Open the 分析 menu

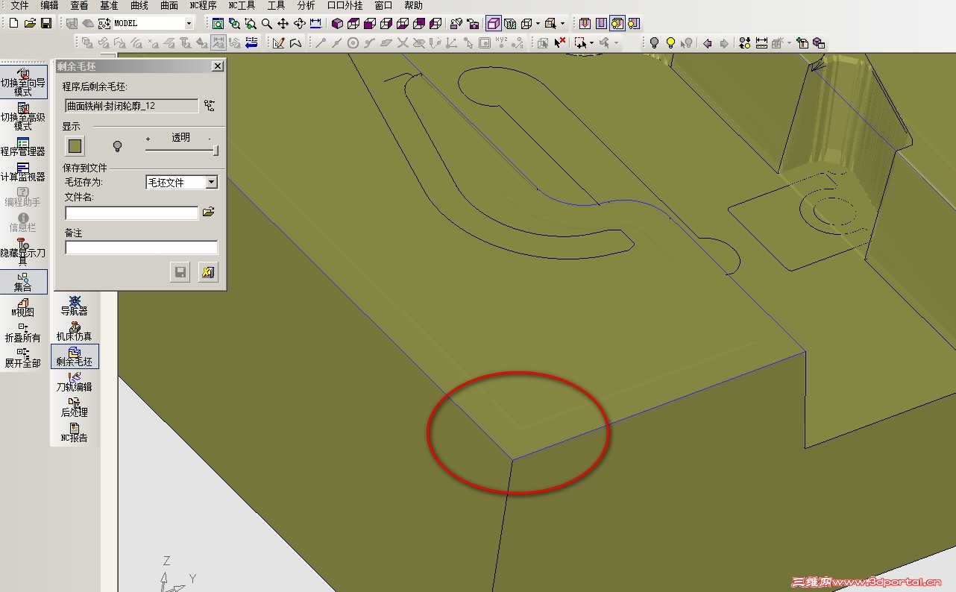pos(306,5)
